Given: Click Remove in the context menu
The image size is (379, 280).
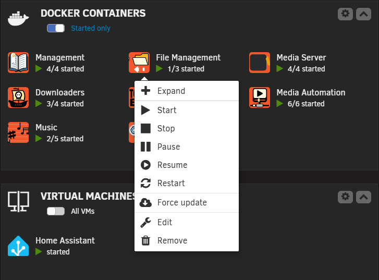Looking at the screenshot, I should pyautogui.click(x=187, y=240).
